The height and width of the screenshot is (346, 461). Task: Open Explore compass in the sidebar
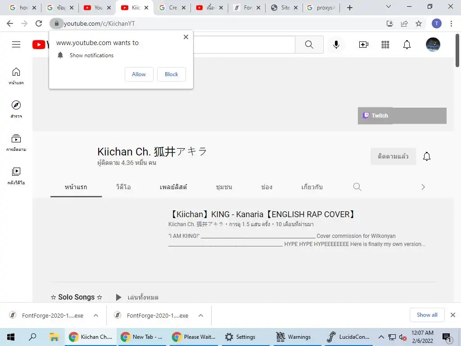(16, 109)
